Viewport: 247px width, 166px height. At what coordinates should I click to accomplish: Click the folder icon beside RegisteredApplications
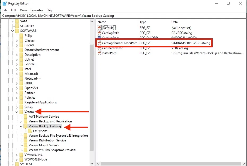click(21, 102)
